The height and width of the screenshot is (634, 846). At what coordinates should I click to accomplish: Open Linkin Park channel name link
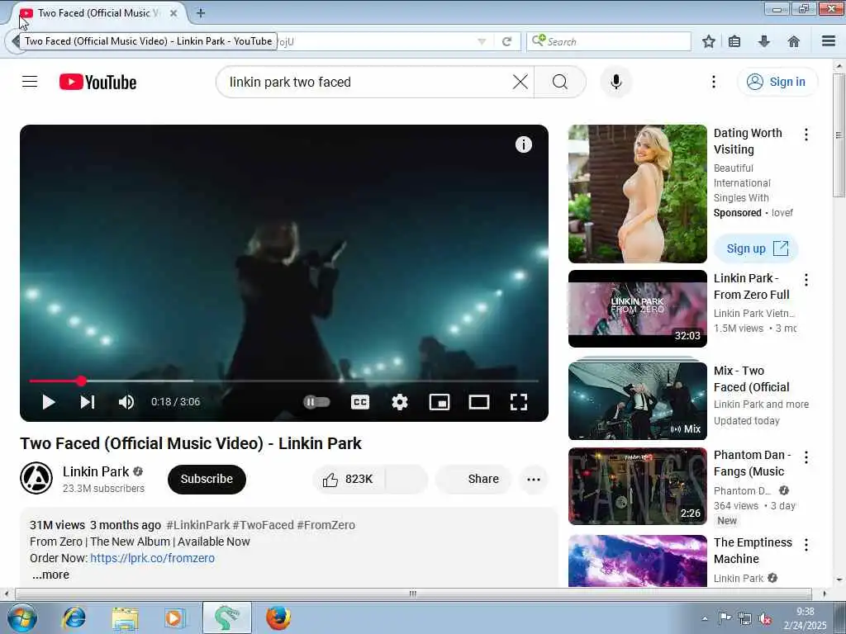[x=96, y=471]
